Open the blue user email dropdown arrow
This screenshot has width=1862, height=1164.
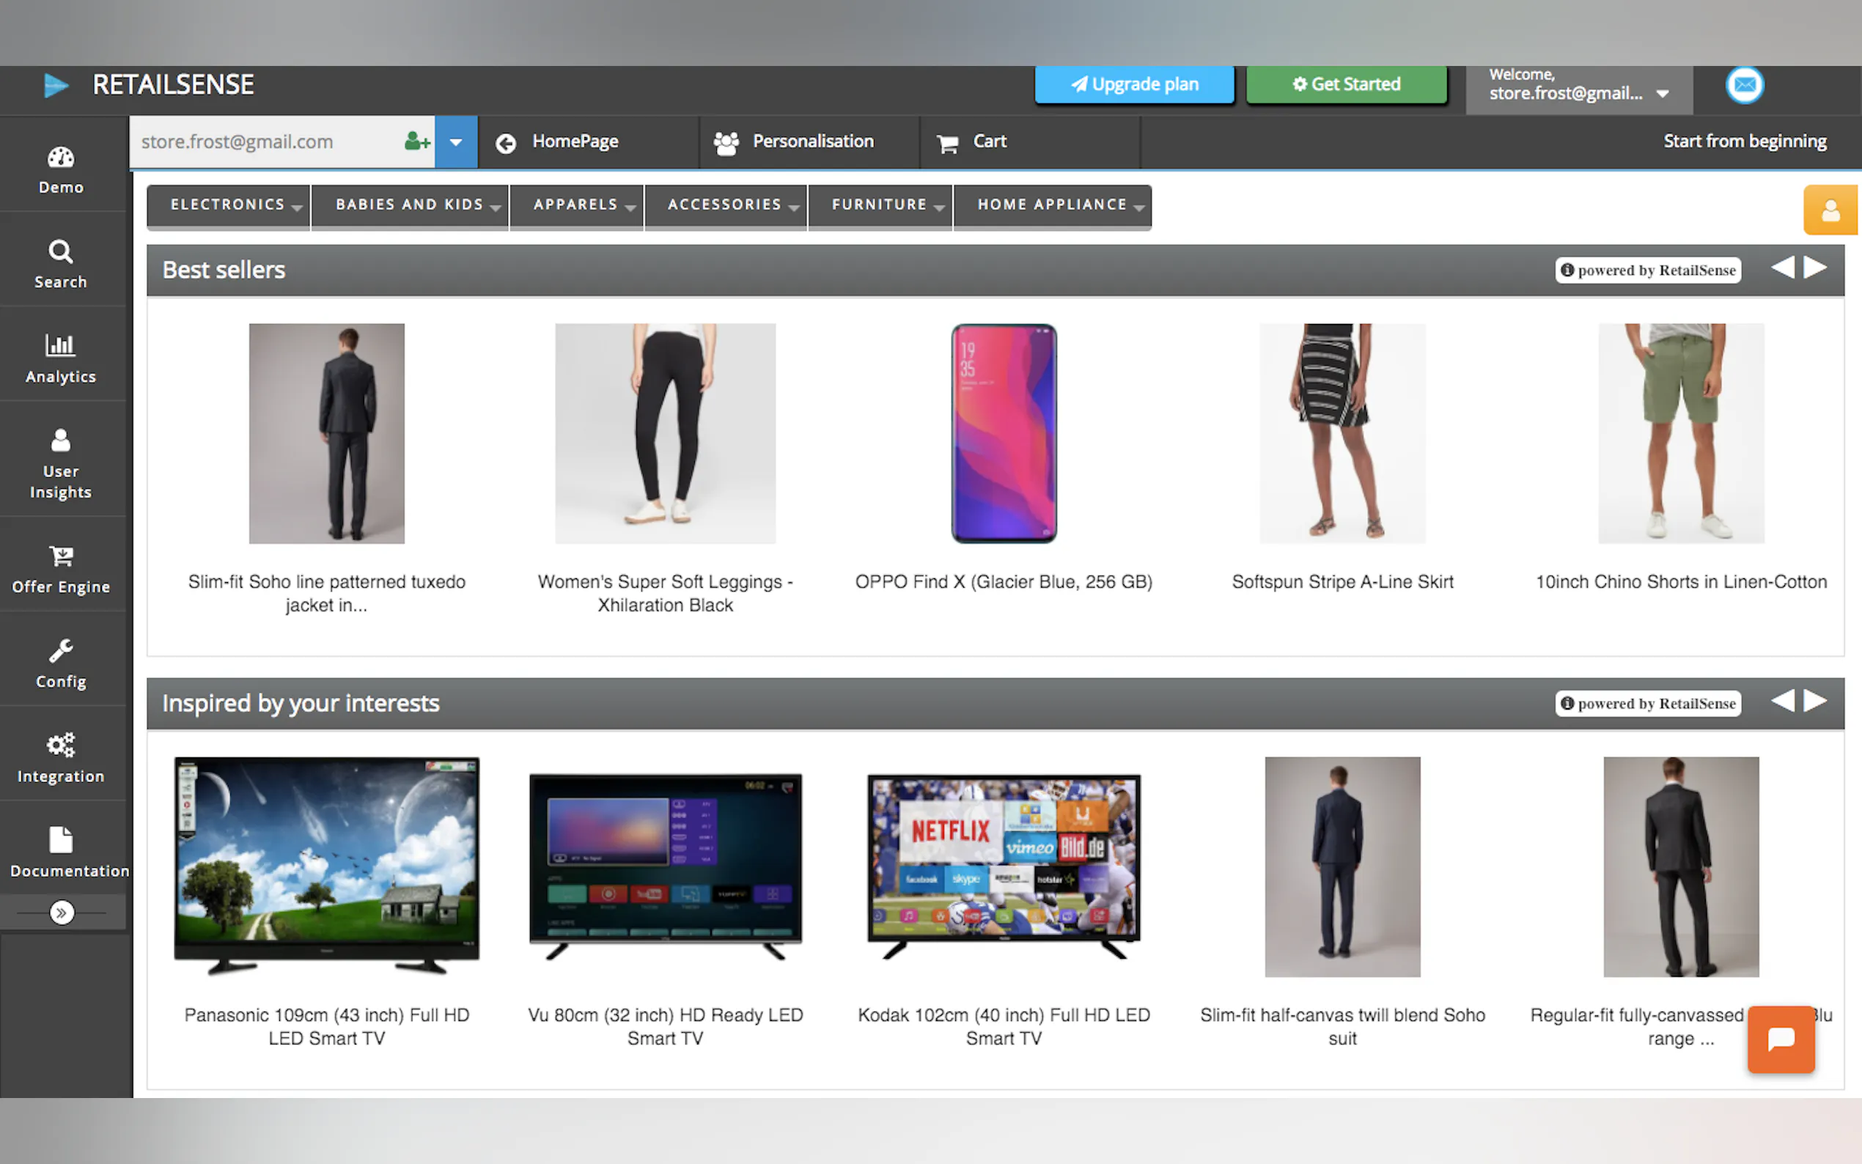pos(456,141)
